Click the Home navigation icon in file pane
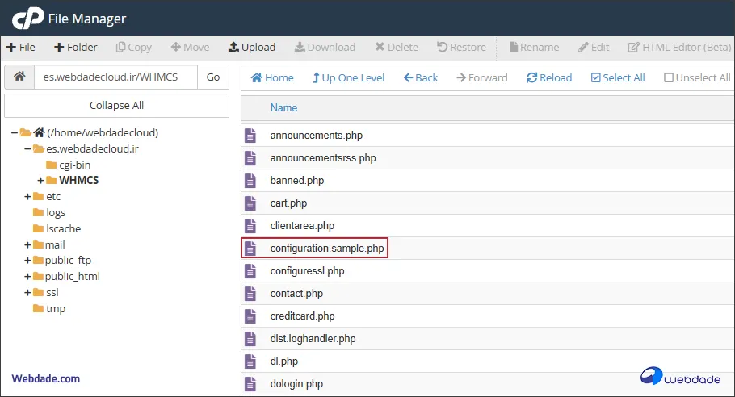 (257, 78)
